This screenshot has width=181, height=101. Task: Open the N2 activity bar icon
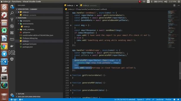pyautogui.click(x=12, y=52)
